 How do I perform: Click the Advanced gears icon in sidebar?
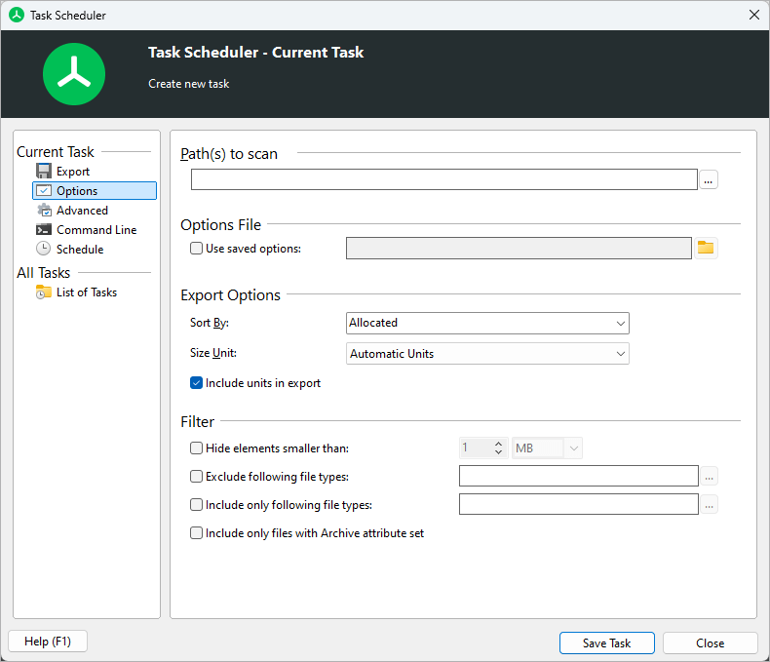(44, 211)
